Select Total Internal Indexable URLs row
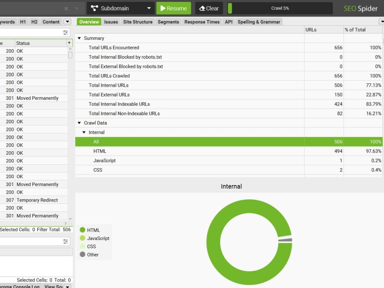 point(229,104)
